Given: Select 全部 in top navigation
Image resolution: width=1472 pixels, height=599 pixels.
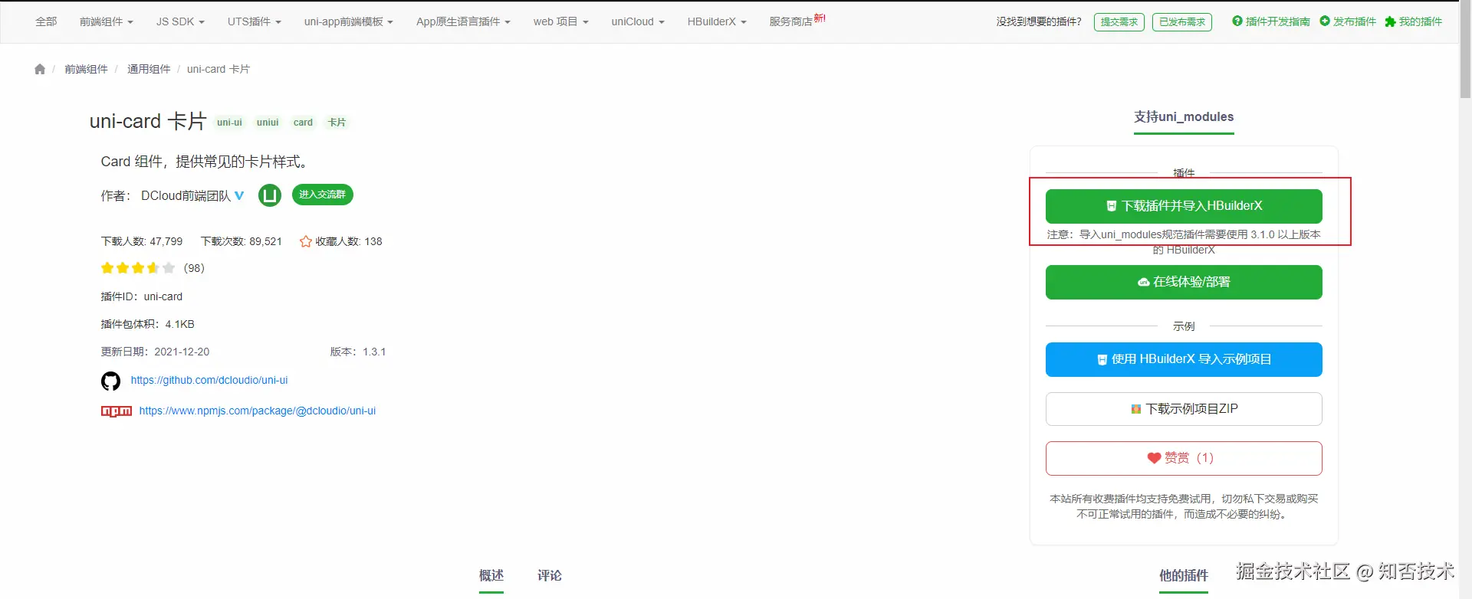Looking at the screenshot, I should (x=46, y=21).
